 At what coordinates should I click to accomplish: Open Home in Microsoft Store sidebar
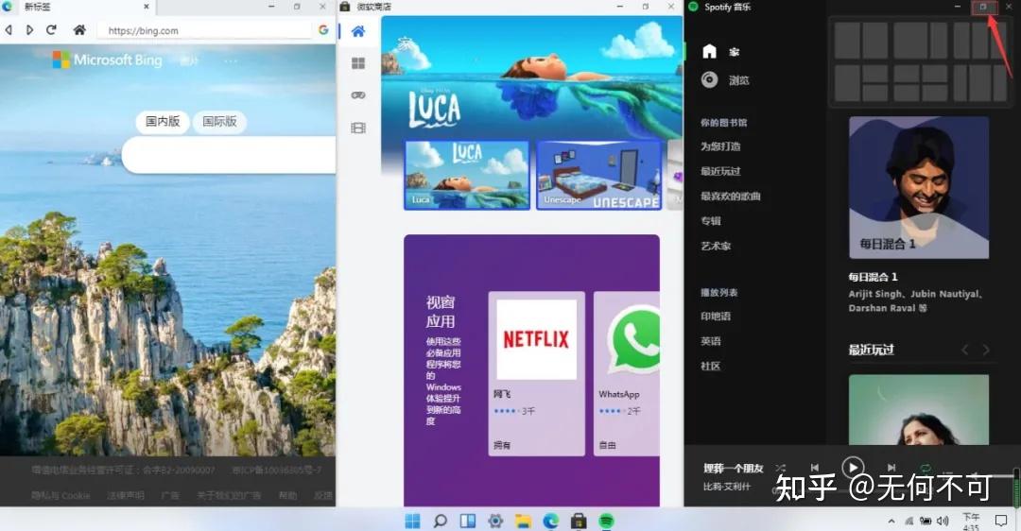pos(358,31)
